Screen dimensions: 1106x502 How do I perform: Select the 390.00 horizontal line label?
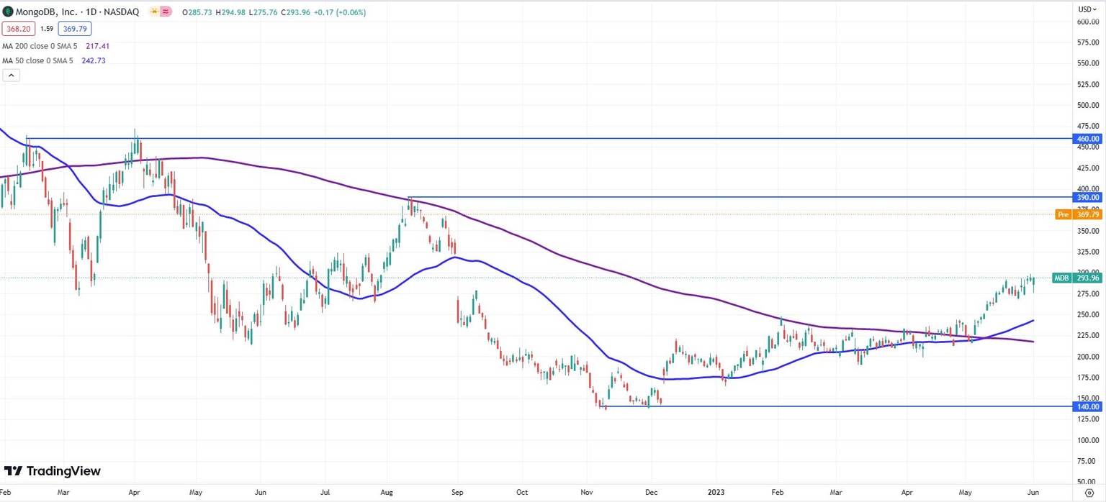point(1087,197)
